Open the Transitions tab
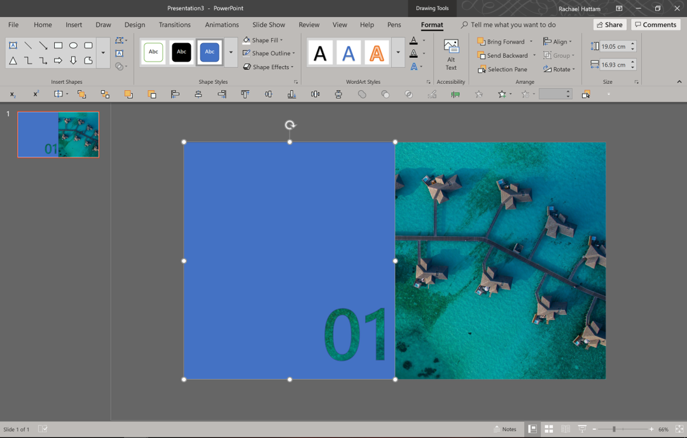The height and width of the screenshot is (438, 687). [174, 25]
